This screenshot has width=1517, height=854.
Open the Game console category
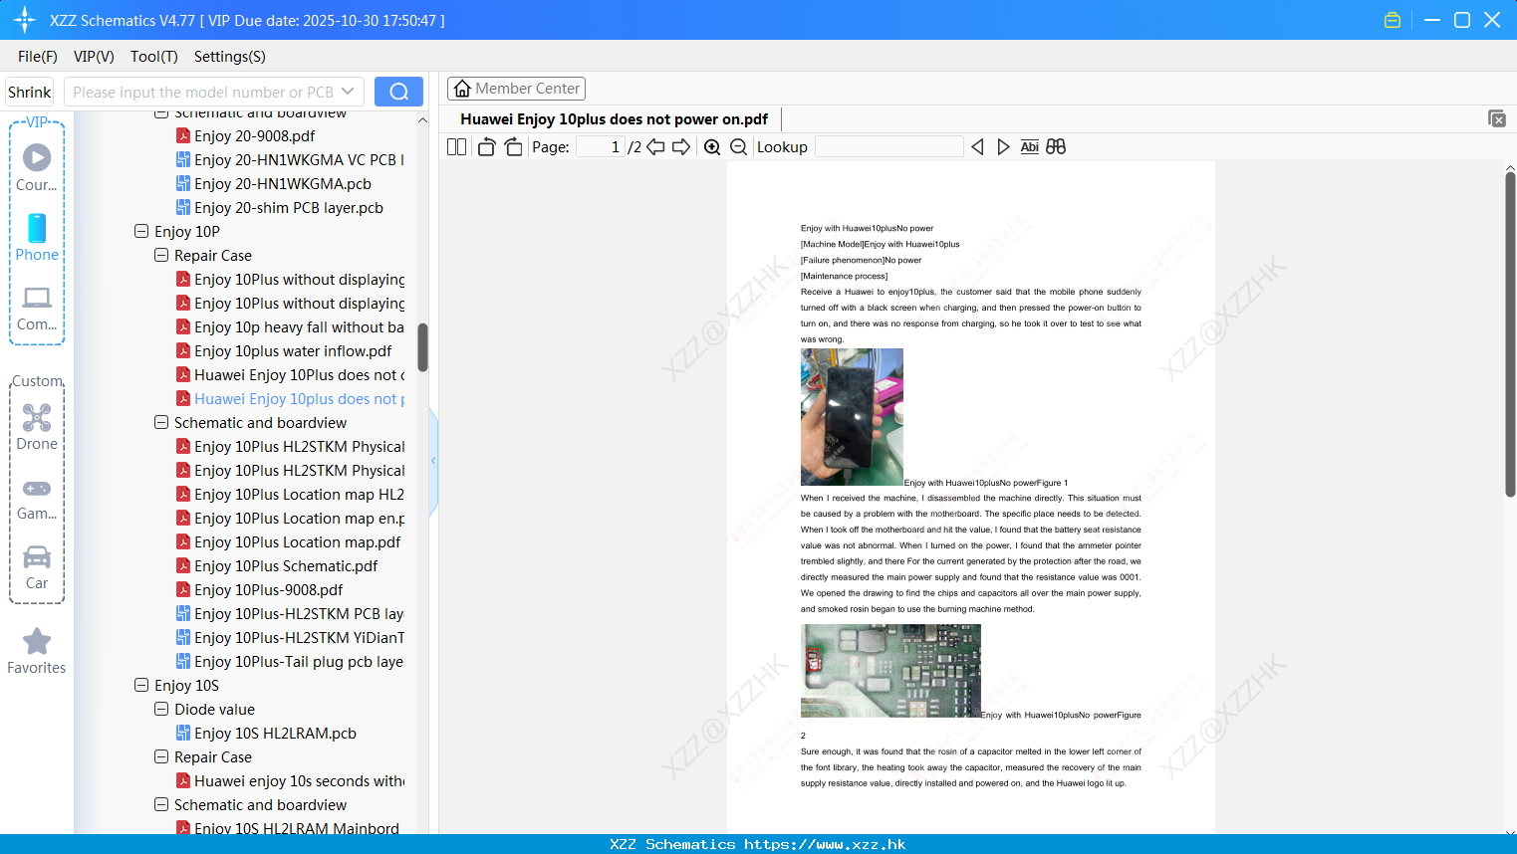[37, 489]
